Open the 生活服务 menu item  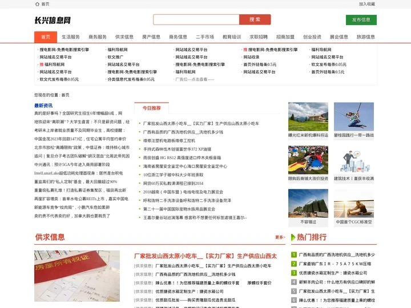tap(71, 37)
